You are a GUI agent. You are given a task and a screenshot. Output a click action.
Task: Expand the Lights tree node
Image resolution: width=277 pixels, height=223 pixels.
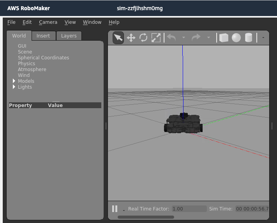[14, 87]
